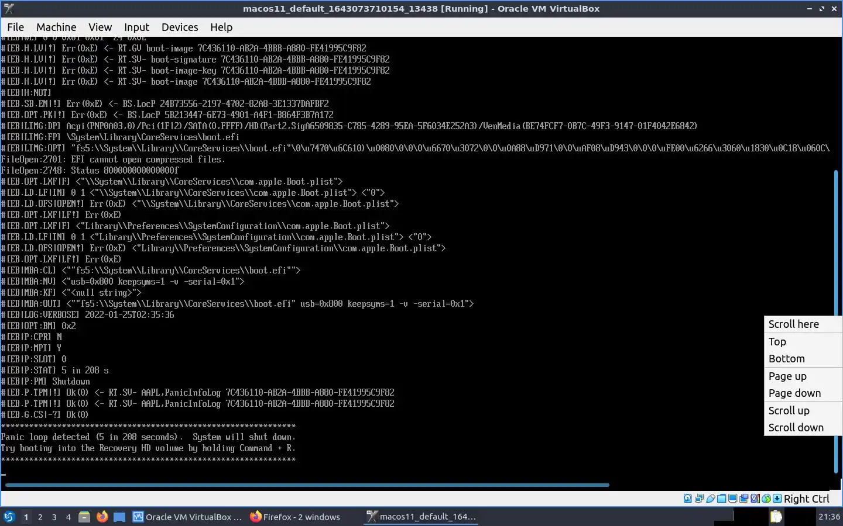Choose Scroll here from context menu
This screenshot has height=526, width=843.
[x=803, y=324]
